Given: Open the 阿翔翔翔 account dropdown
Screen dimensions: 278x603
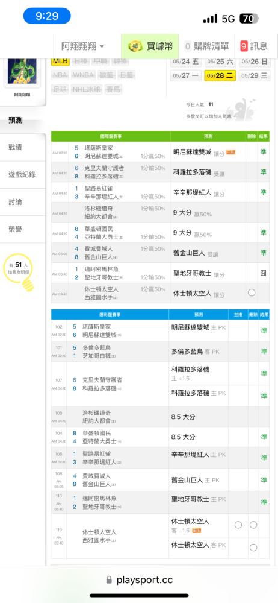Looking at the screenshot, I should coord(82,46).
